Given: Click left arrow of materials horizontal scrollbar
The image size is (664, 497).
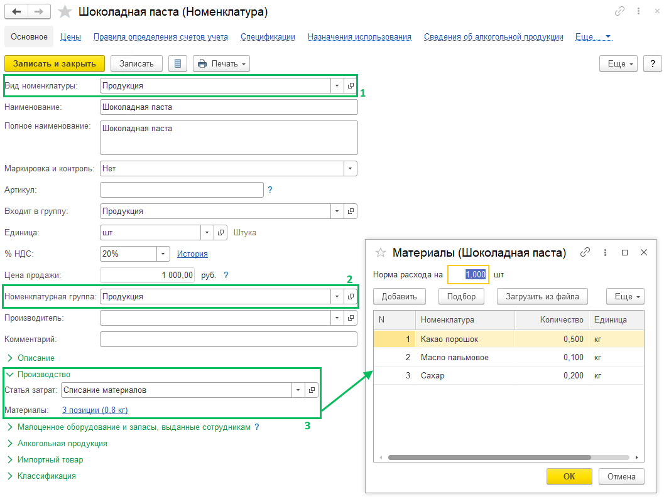Looking at the screenshot, I should coord(381,457).
